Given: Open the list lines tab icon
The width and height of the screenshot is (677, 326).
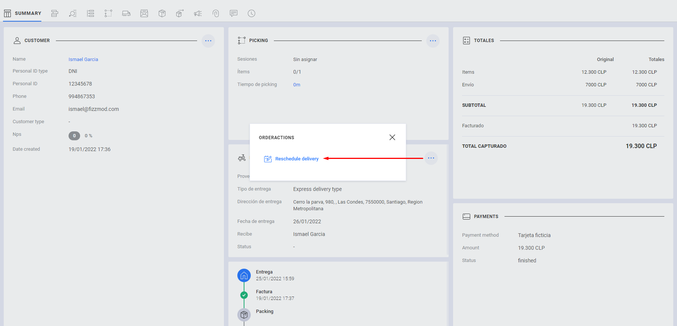Looking at the screenshot, I should [91, 13].
